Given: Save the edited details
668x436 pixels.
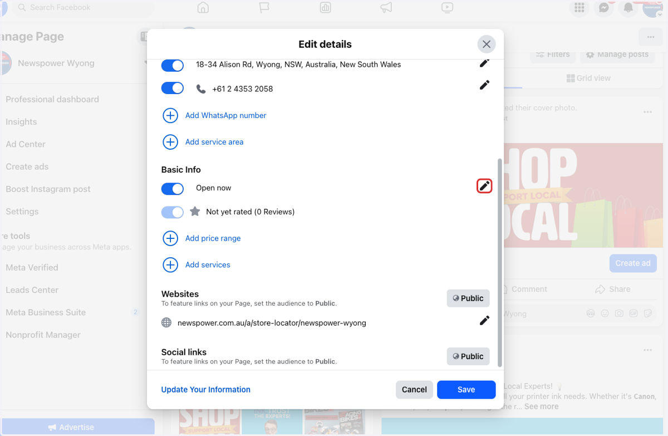Looking at the screenshot, I should (466, 390).
